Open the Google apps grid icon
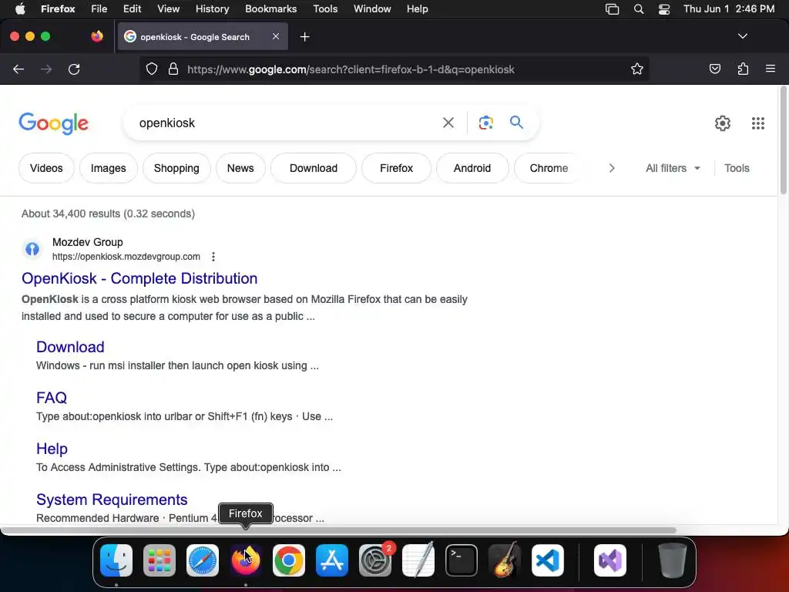This screenshot has height=592, width=789. [758, 123]
